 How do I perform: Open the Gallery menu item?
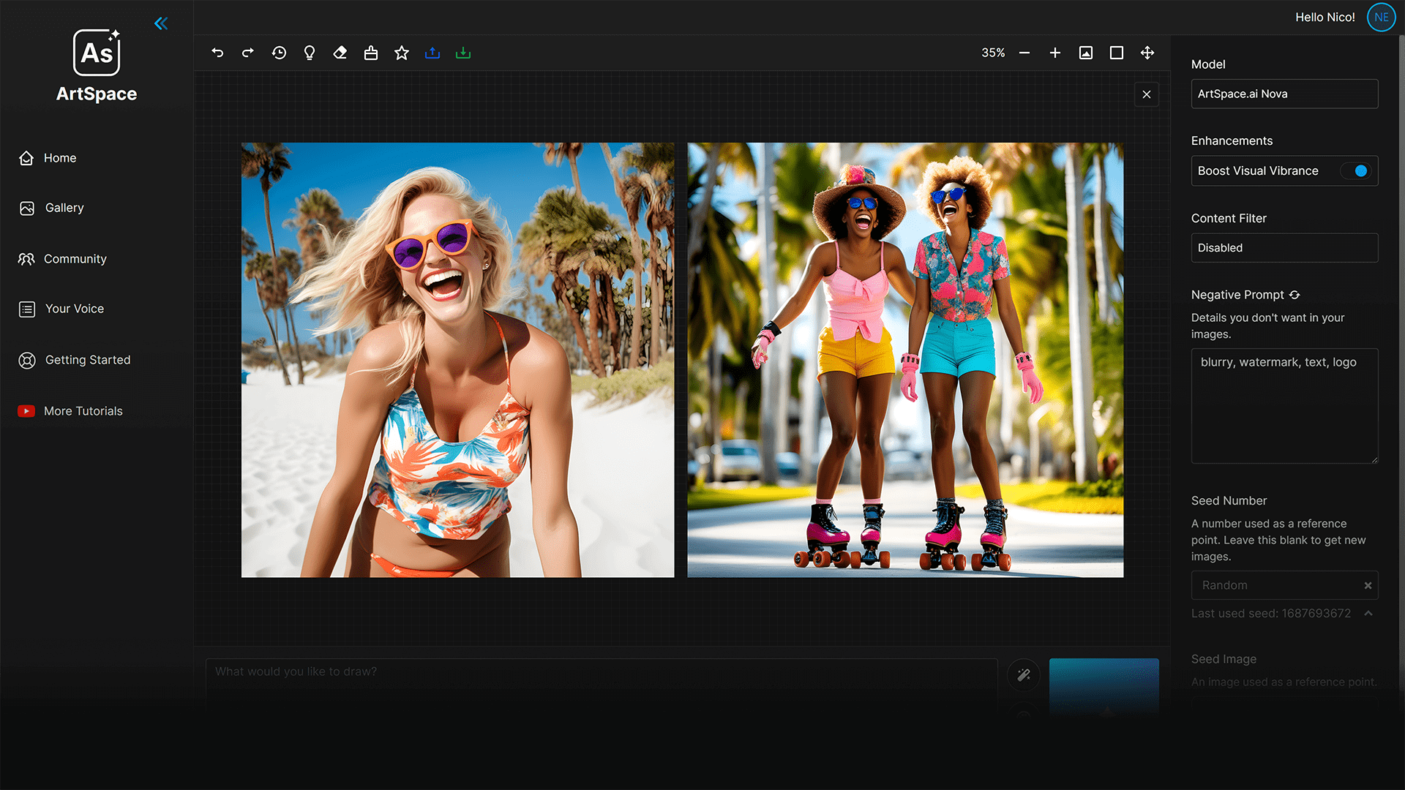coord(64,208)
